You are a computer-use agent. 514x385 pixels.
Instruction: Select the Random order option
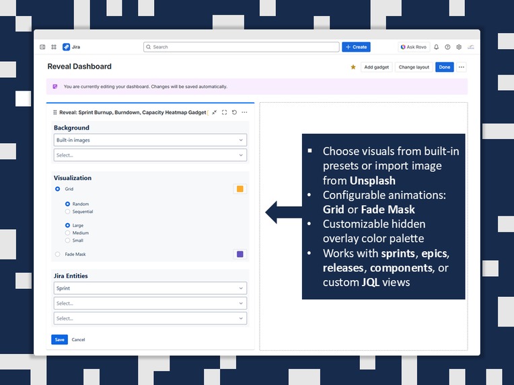[x=67, y=204]
